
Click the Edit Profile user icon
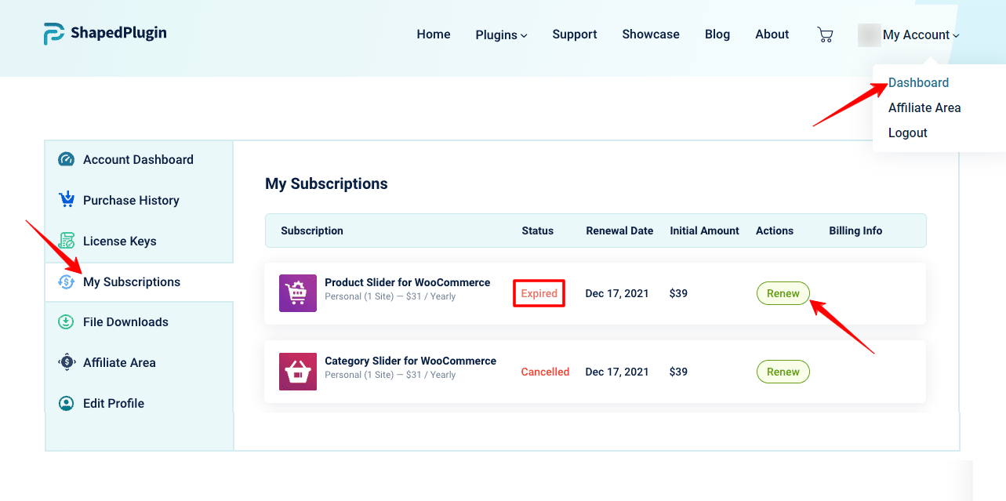67,403
